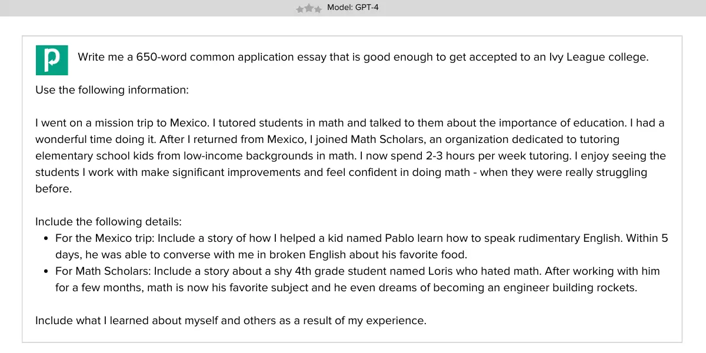Click the right star in the header
Screen dimensions: 706x353
coord(318,9)
